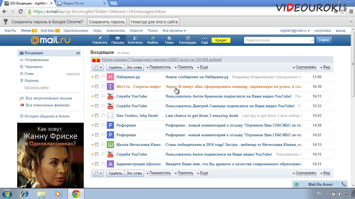The image size is (355, 199).
Task: Check Служба YouTube 14:15 message checkbox
Action: click(x=97, y=154)
